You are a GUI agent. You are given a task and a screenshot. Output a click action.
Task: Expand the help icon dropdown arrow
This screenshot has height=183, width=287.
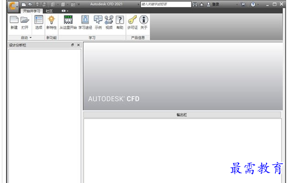click(258, 4)
